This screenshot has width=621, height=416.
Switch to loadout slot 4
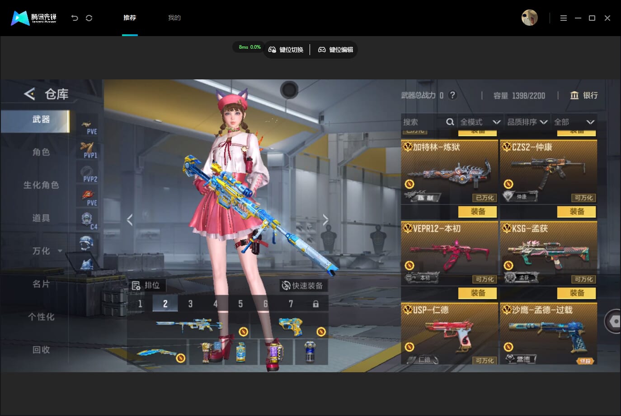pyautogui.click(x=215, y=304)
